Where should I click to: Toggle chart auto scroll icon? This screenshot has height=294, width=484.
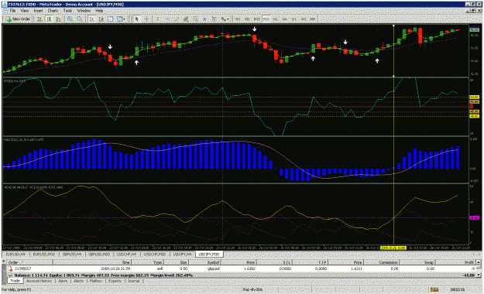(92, 19)
